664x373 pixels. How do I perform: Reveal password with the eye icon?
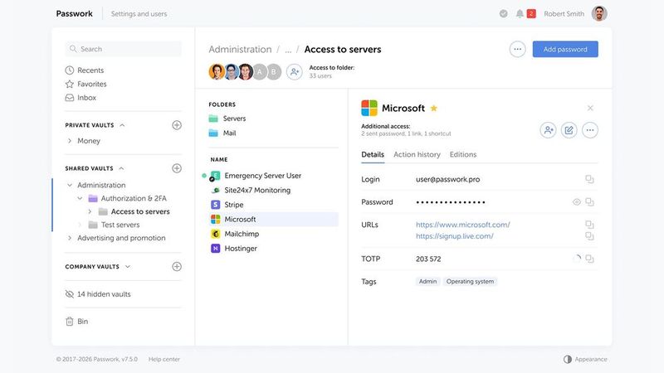tap(576, 202)
